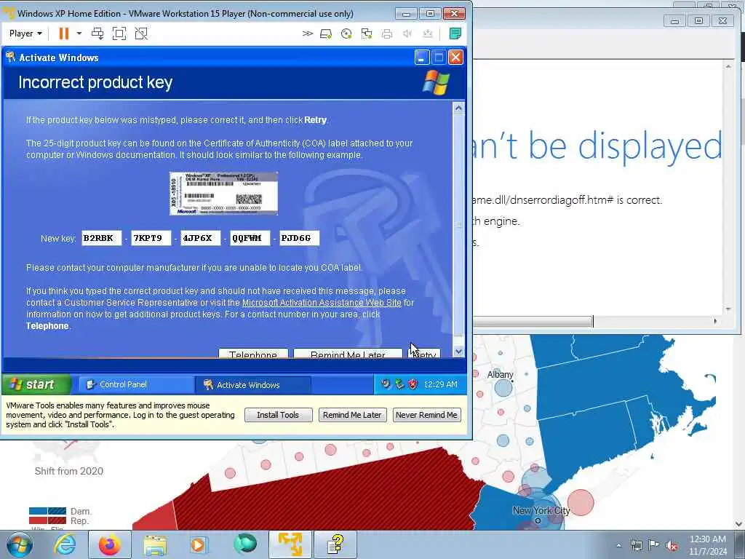Show hidden tray icons arrow
Screen dimensions: 745x559
click(618, 545)
